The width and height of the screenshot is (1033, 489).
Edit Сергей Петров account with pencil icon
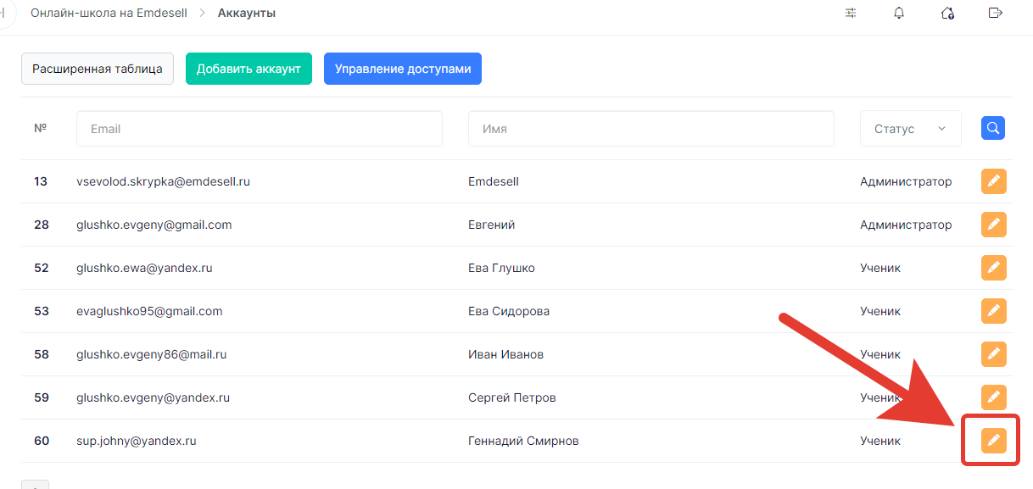pos(994,397)
